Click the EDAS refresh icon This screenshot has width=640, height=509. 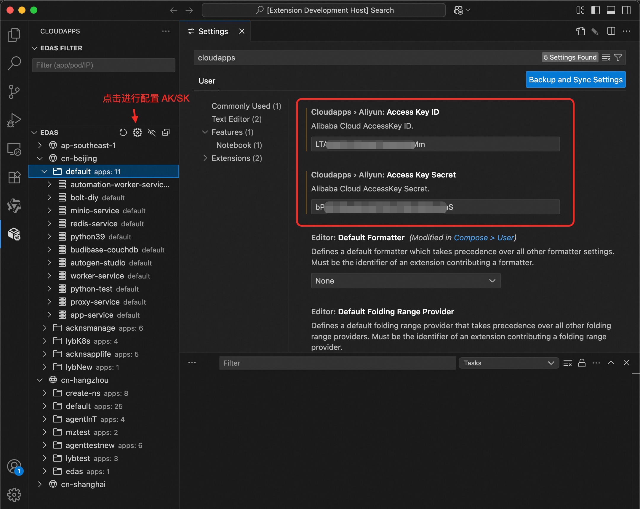point(123,132)
